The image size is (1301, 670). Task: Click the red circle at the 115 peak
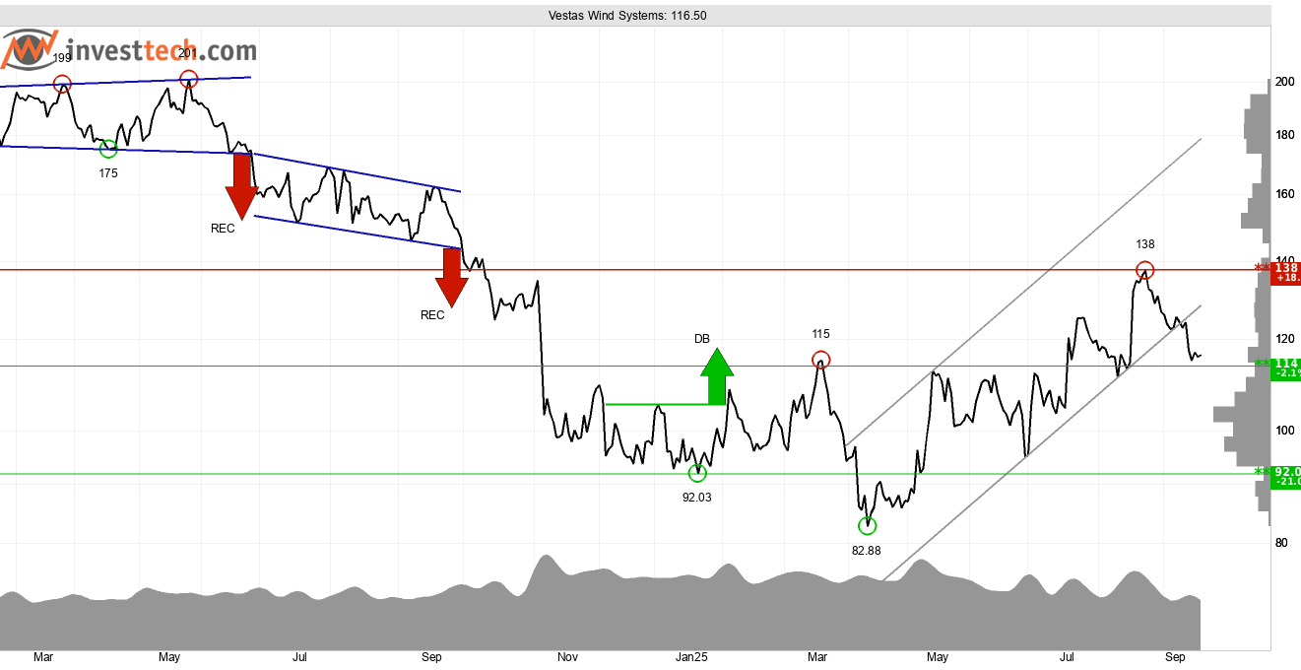tap(821, 360)
